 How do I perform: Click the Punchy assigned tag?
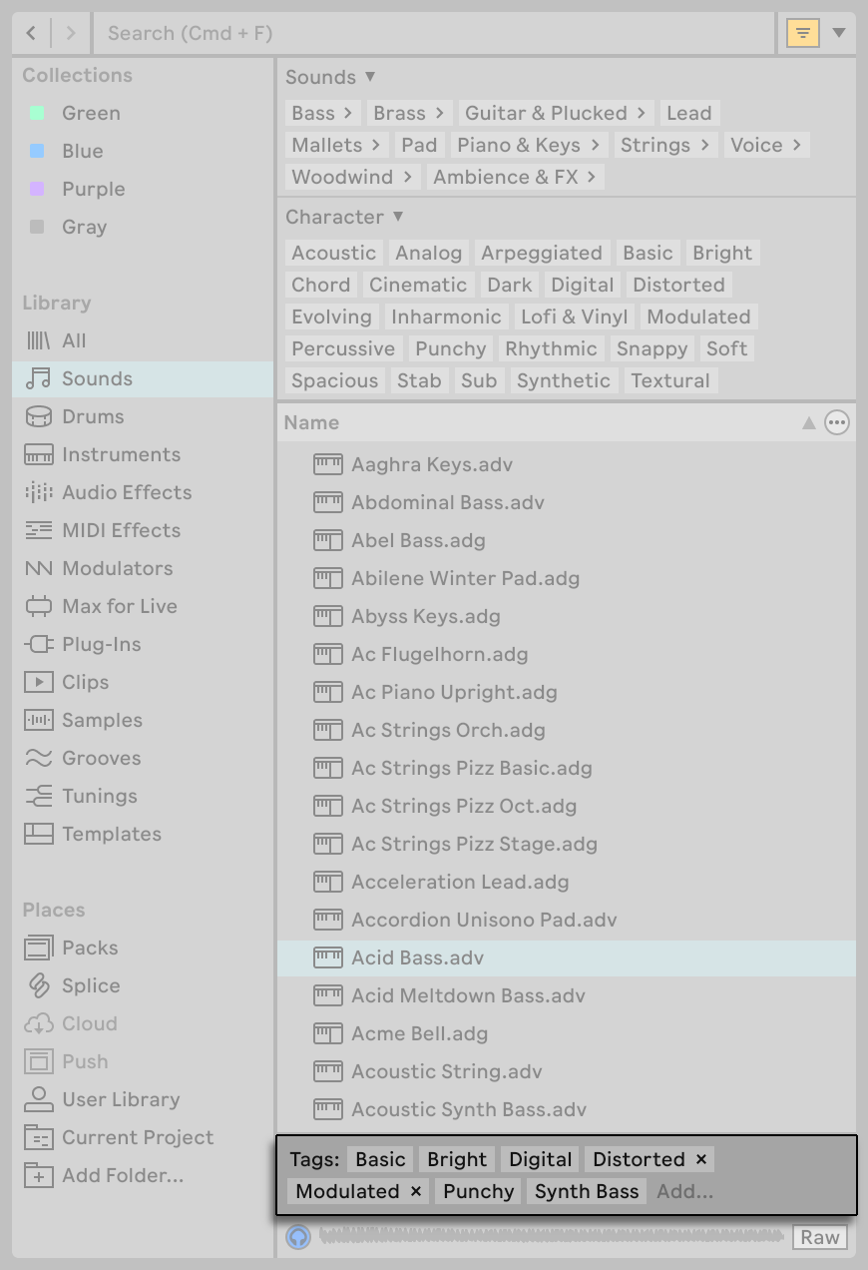coord(479,1191)
